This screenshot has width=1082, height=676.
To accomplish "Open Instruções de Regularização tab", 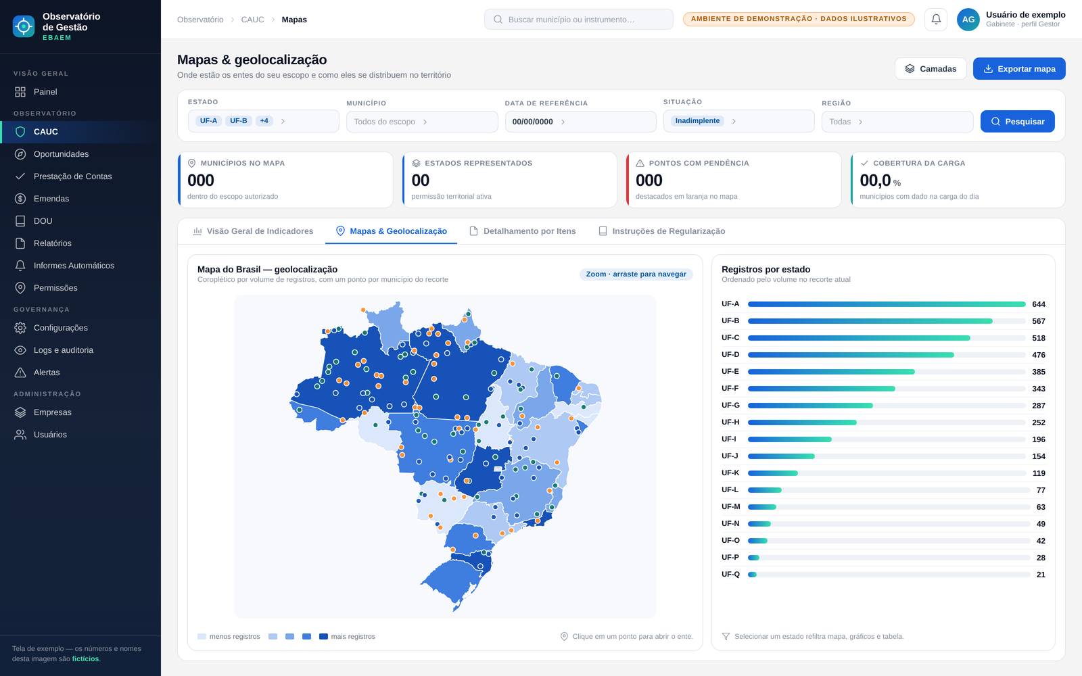I will coord(661,231).
